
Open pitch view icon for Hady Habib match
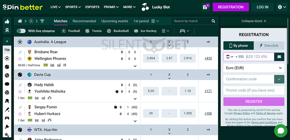tap(30, 98)
